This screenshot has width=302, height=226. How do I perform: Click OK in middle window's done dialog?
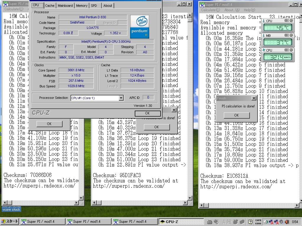[157, 127]
